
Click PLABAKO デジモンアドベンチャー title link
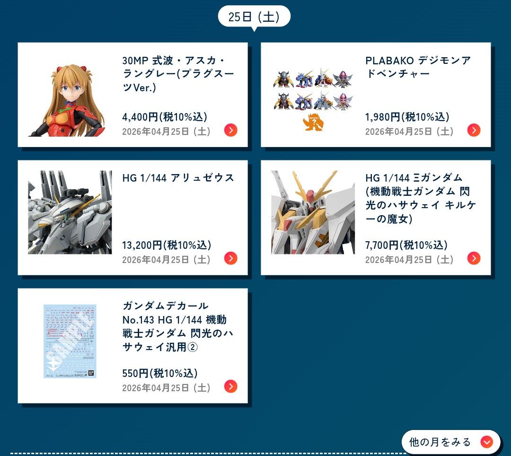(418, 67)
